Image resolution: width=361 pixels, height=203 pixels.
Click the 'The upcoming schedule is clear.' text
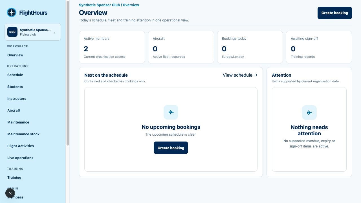[171, 134]
